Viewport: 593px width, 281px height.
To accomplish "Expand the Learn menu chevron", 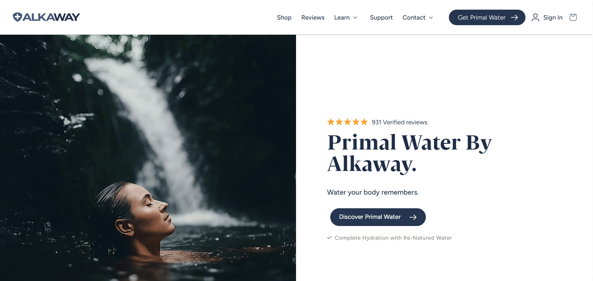I will coord(355,18).
